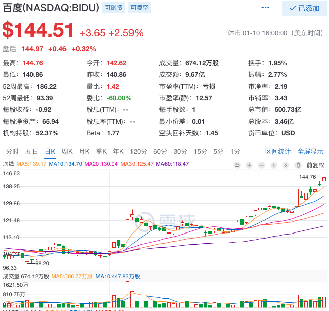
Task: Click the 机构持股 value 52.37%
Action: pos(47,133)
